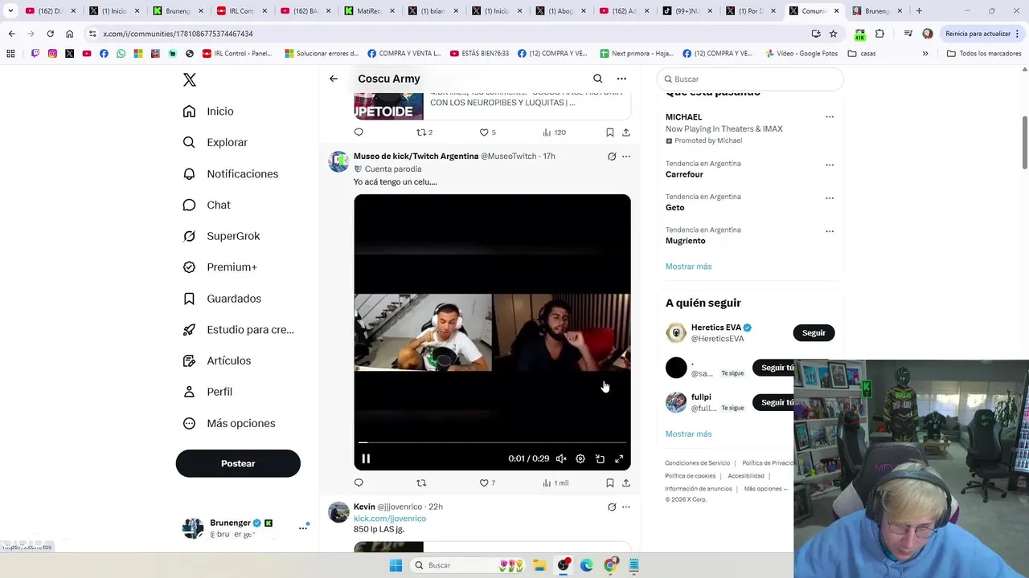Viewport: 1029px width, 578px height.
Task: Click Reinicia para actualizar button
Action: [x=982, y=34]
